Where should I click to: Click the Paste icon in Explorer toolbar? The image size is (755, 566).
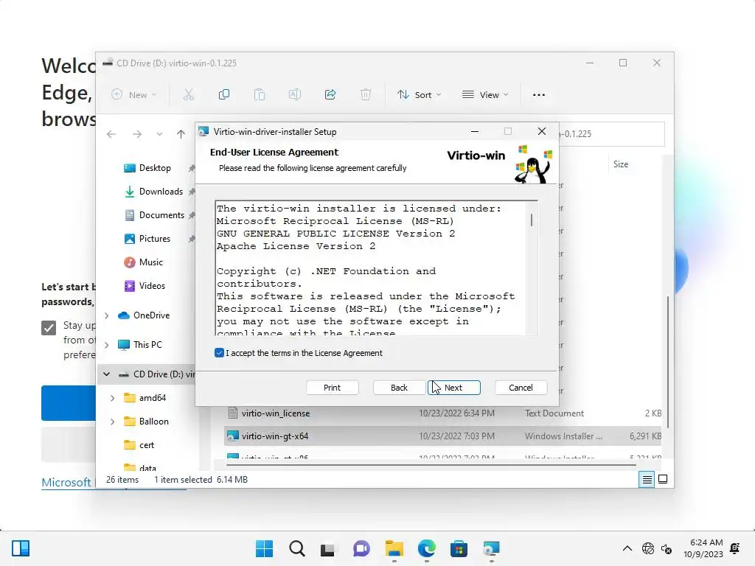tap(260, 95)
